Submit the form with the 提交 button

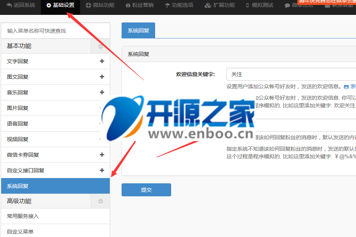[x=146, y=190]
